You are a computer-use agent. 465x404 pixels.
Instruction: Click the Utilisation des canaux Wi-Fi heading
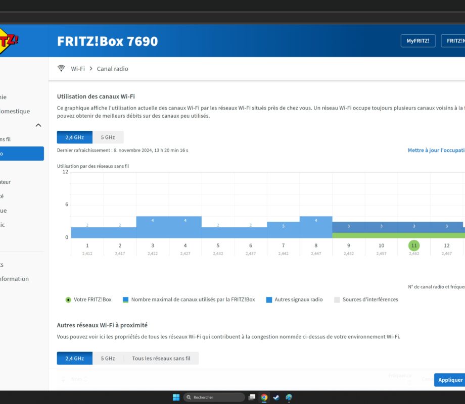click(x=96, y=96)
